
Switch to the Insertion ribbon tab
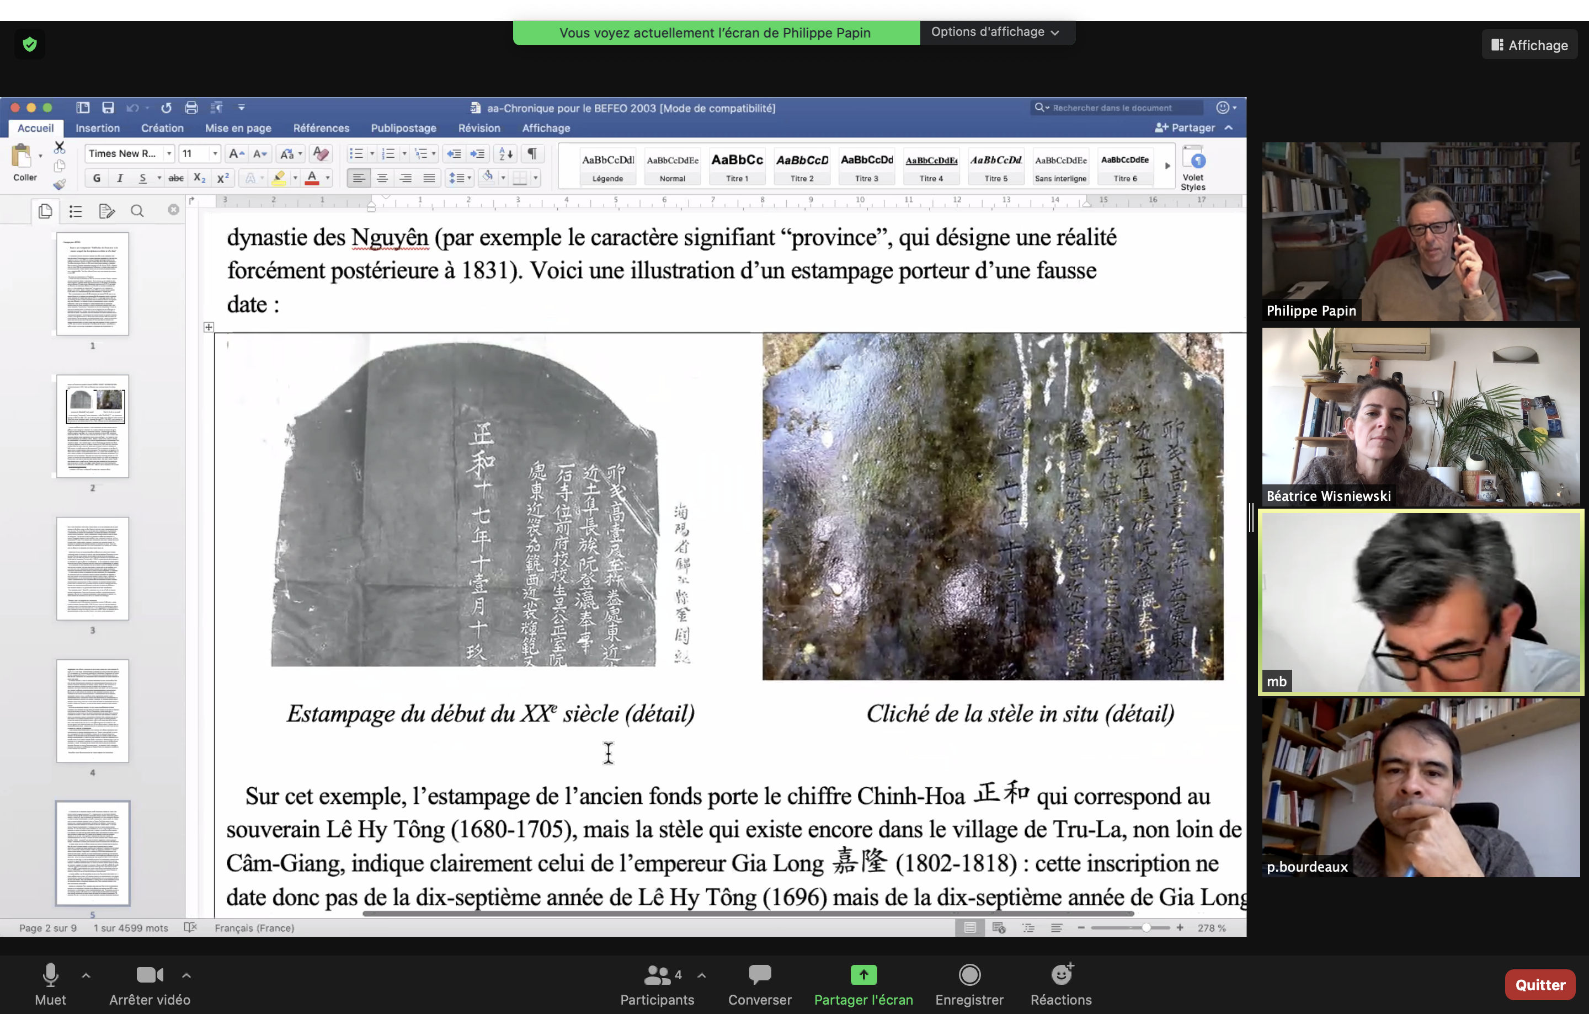click(98, 128)
